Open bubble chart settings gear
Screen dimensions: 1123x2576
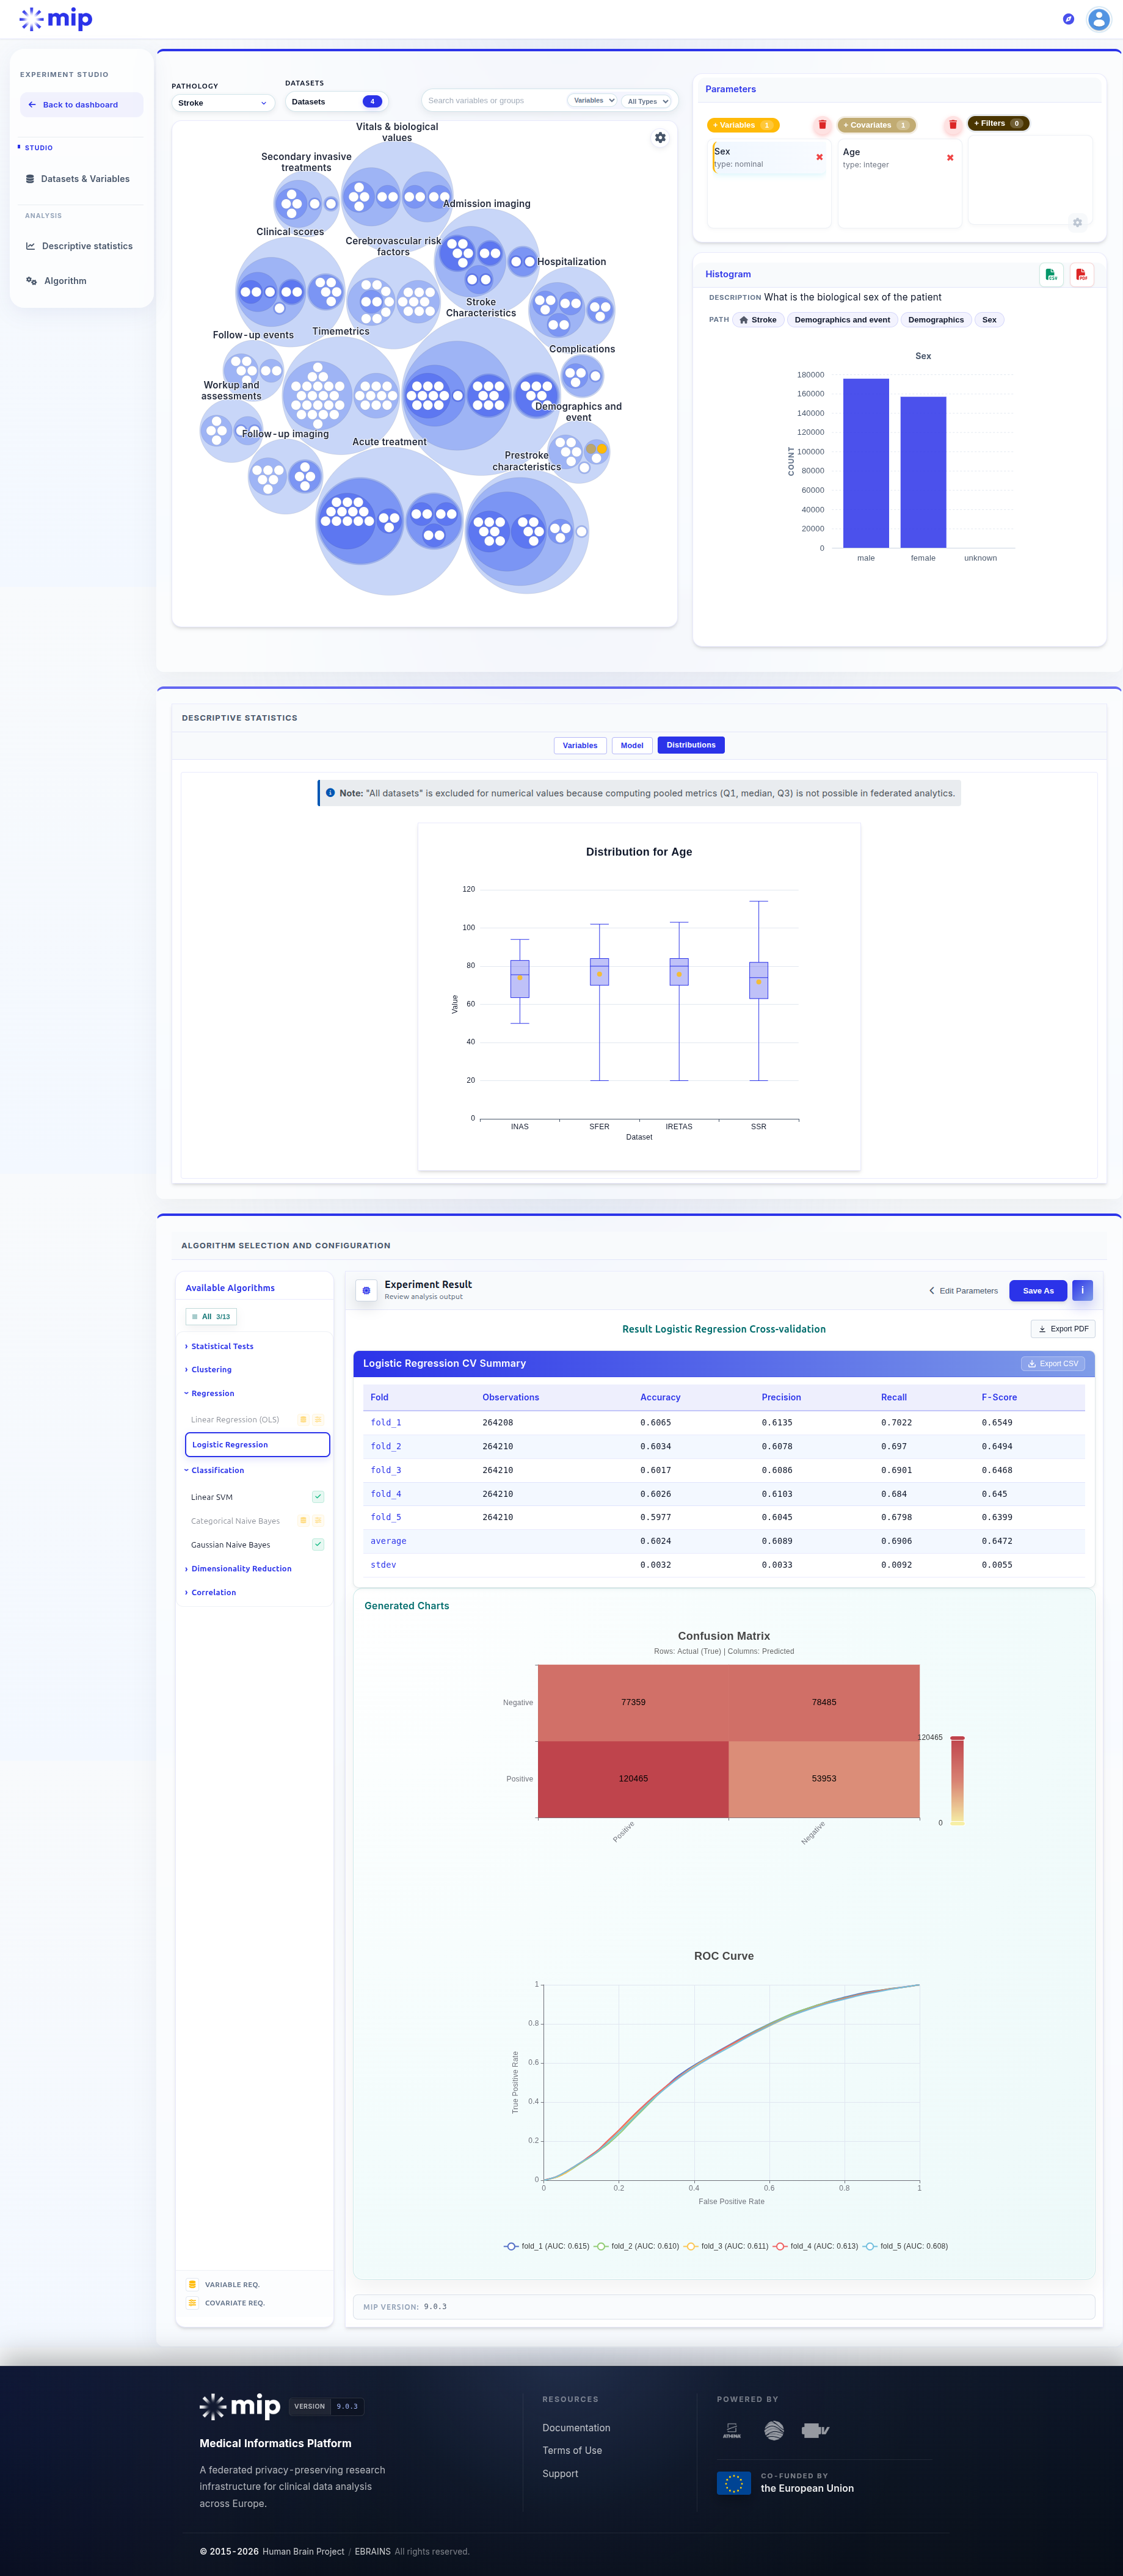click(x=660, y=138)
